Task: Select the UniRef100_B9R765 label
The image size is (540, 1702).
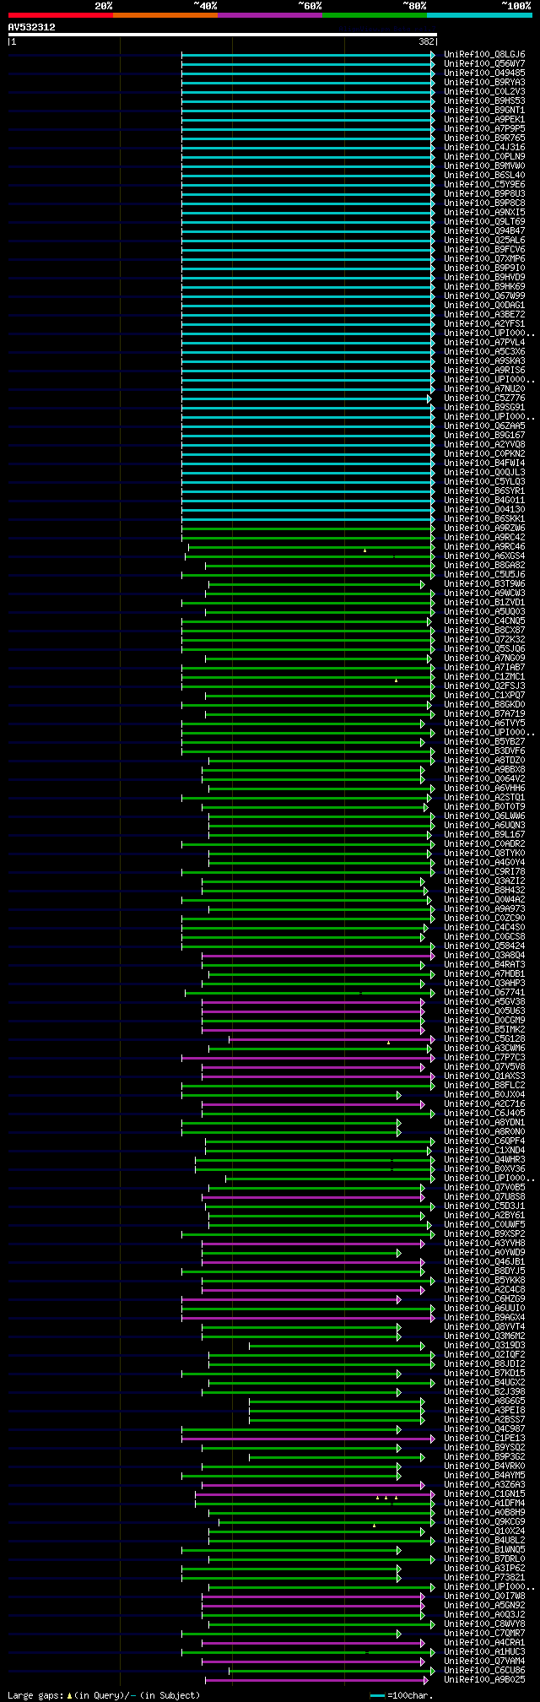Action: pyautogui.click(x=484, y=138)
